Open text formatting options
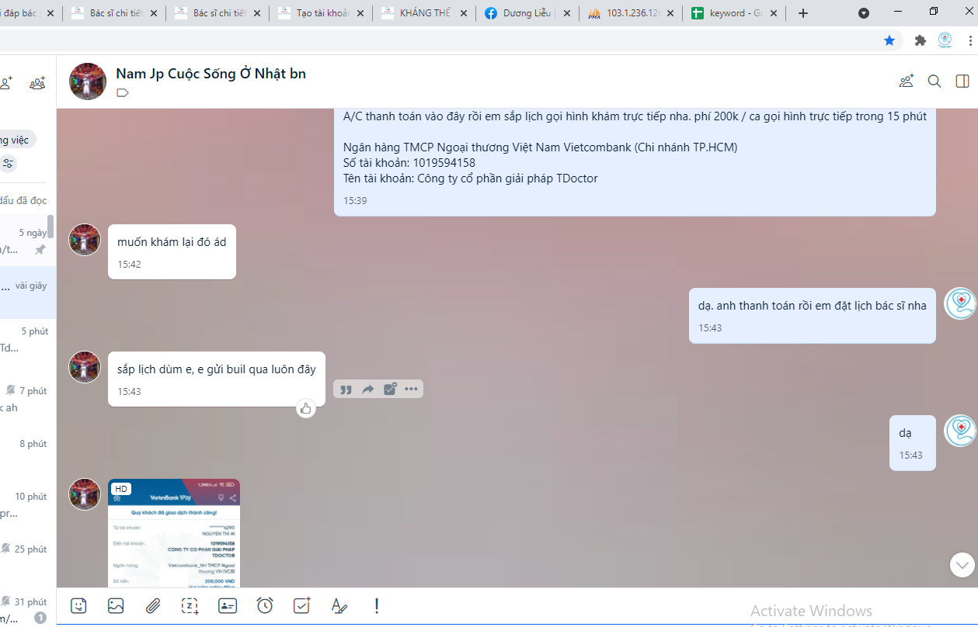 339,605
